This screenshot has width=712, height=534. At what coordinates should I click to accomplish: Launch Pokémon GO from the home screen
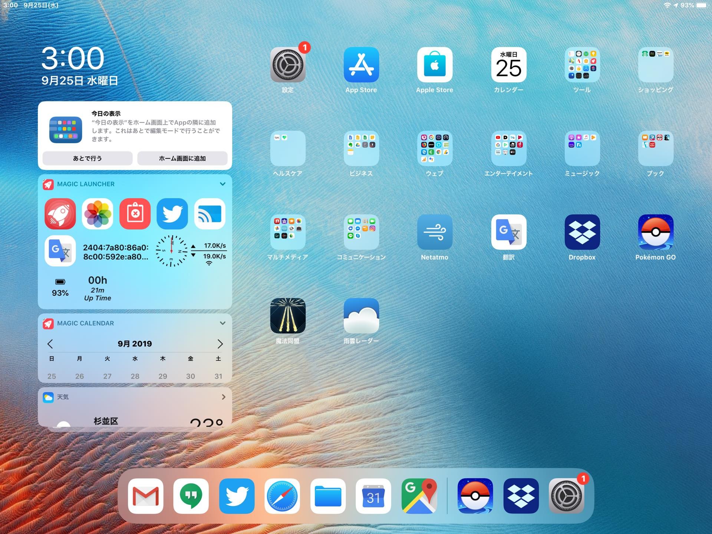655,232
